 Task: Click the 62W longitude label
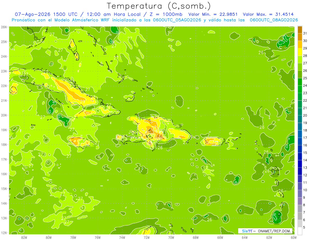(269, 237)
